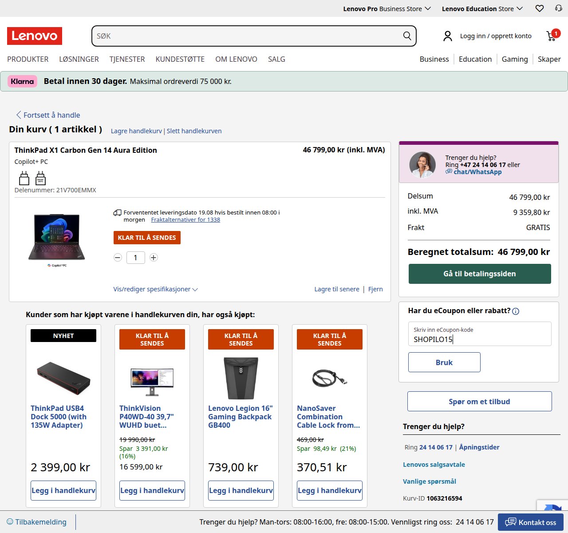Click Kontakt oss button
Image resolution: width=568 pixels, height=533 pixels.
(531, 522)
